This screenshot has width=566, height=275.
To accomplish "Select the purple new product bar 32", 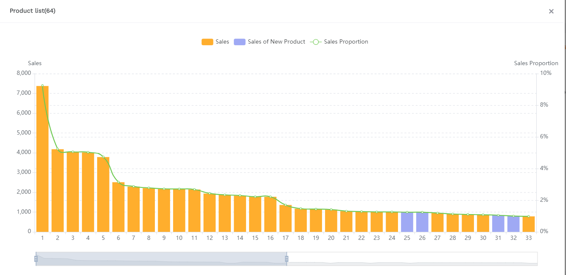I will pyautogui.click(x=513, y=224).
